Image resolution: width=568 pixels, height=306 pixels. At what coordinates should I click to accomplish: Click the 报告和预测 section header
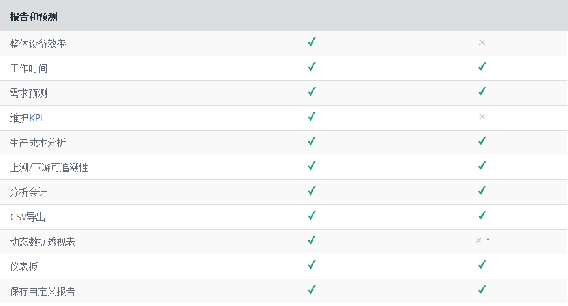[x=34, y=17]
